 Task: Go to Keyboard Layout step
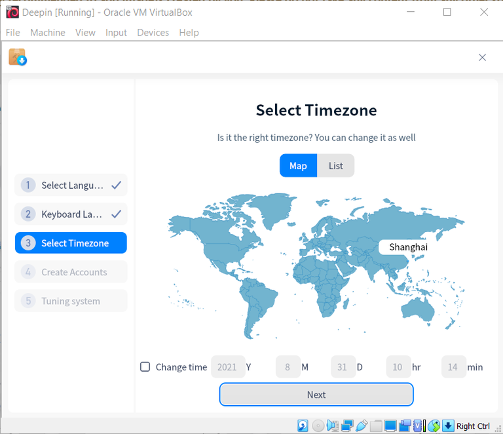pyautogui.click(x=71, y=214)
